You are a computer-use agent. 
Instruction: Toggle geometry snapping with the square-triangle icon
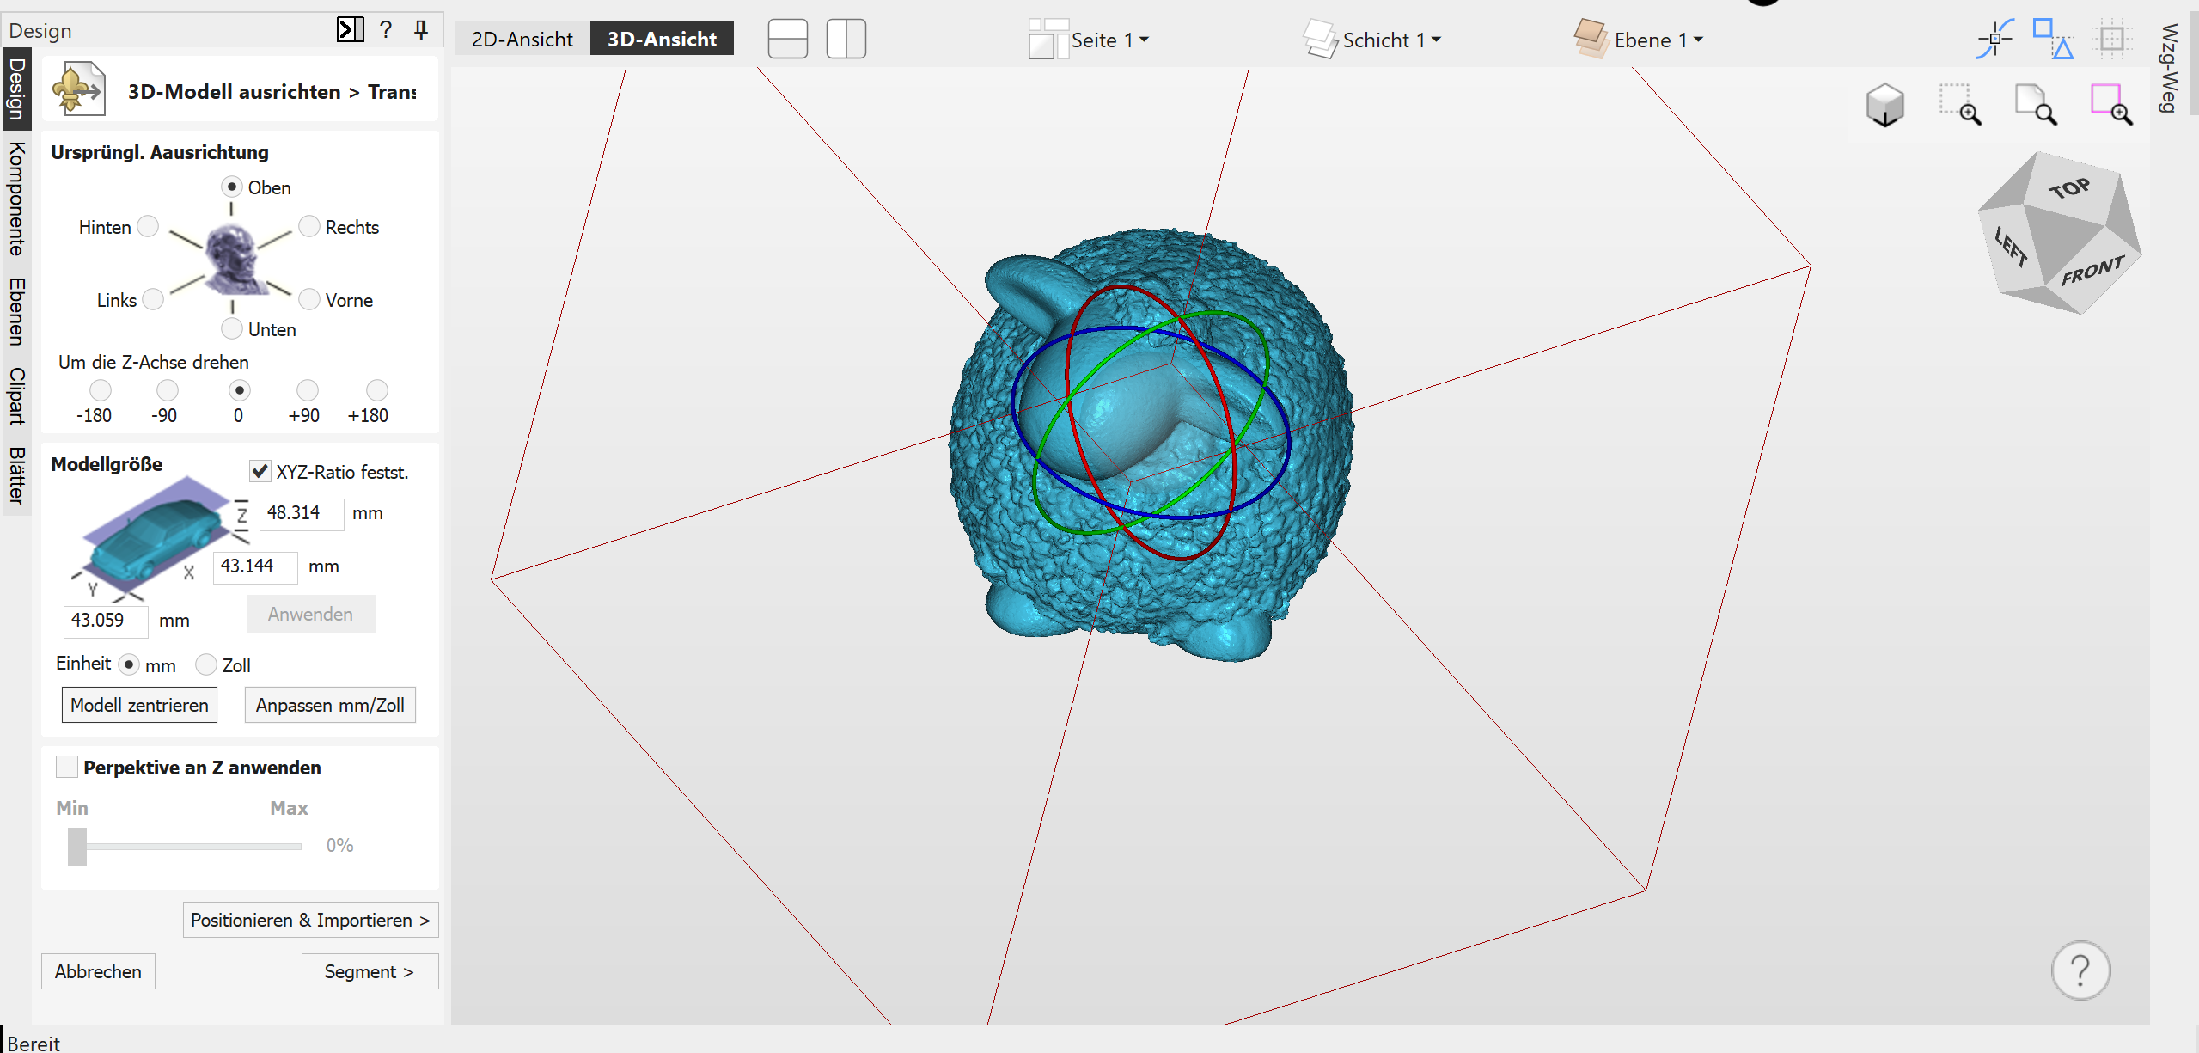coord(2054,39)
